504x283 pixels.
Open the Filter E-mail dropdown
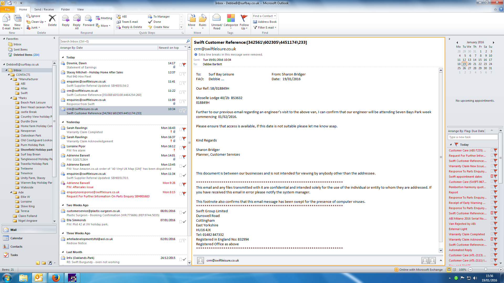click(x=265, y=28)
